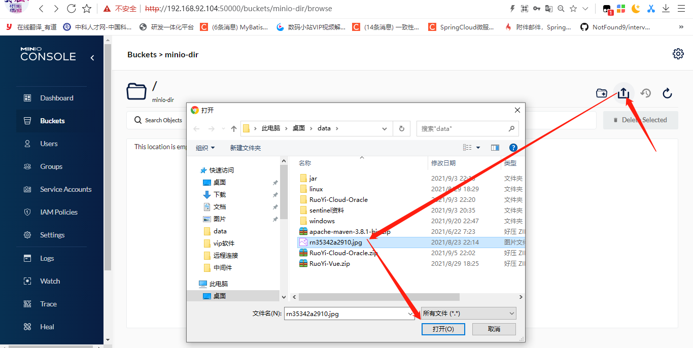Open Users page in sidebar

coord(49,144)
